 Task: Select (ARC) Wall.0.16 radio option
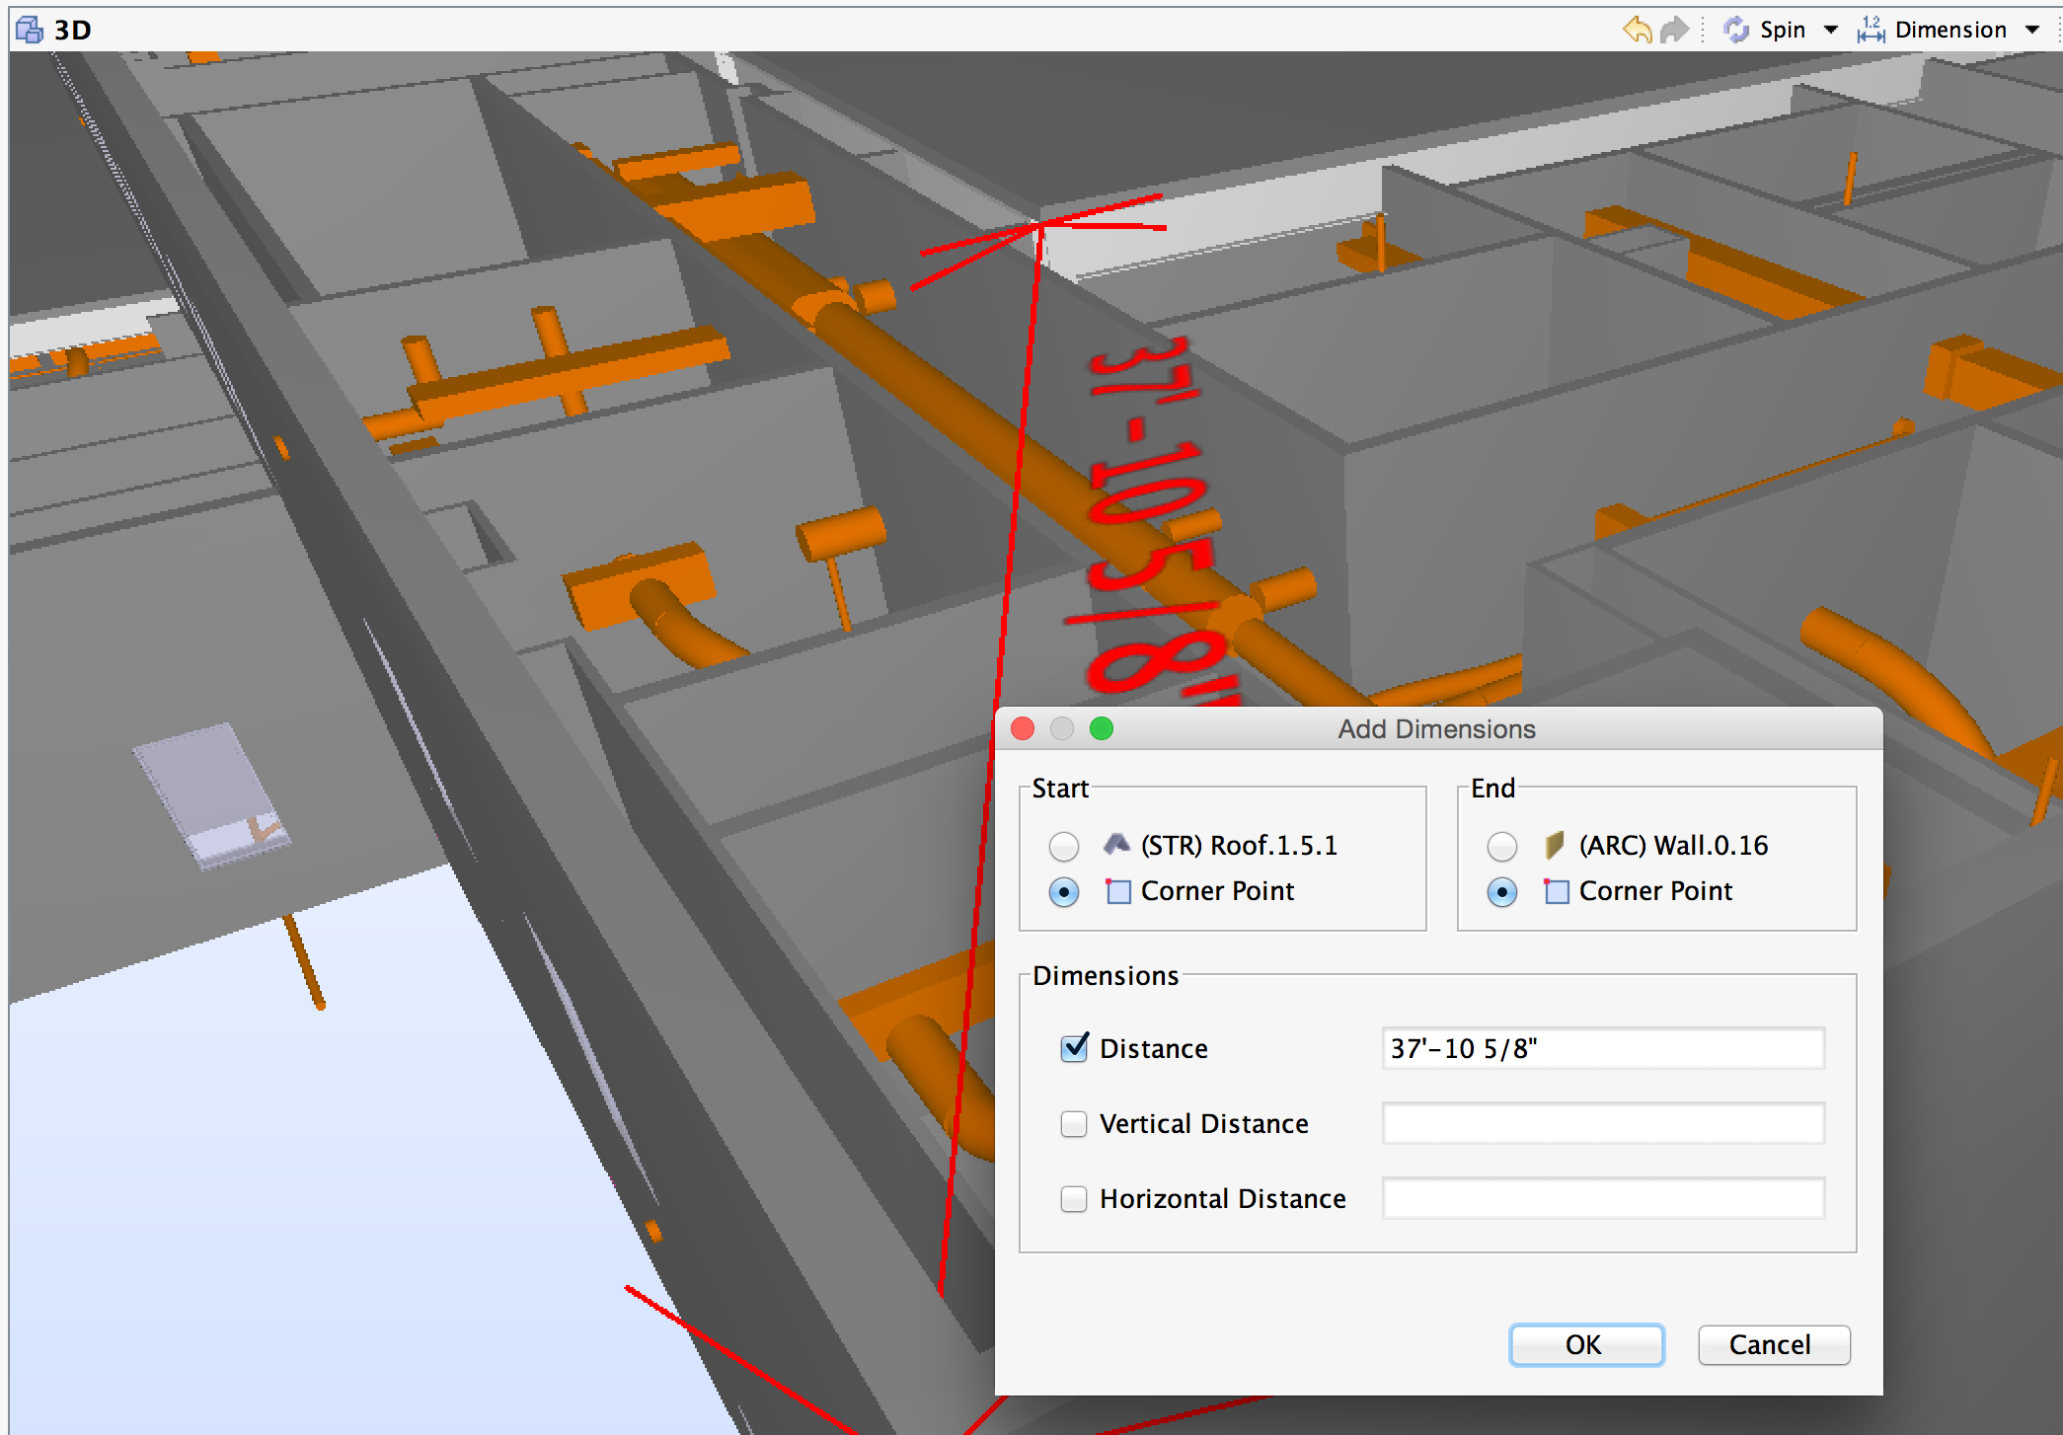1502,847
